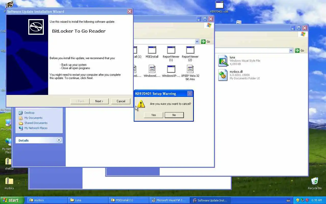Open address bar dropdown in MSEInstall window
Image resolution: width=326 pixels, height=204 pixels.
tap(197, 42)
